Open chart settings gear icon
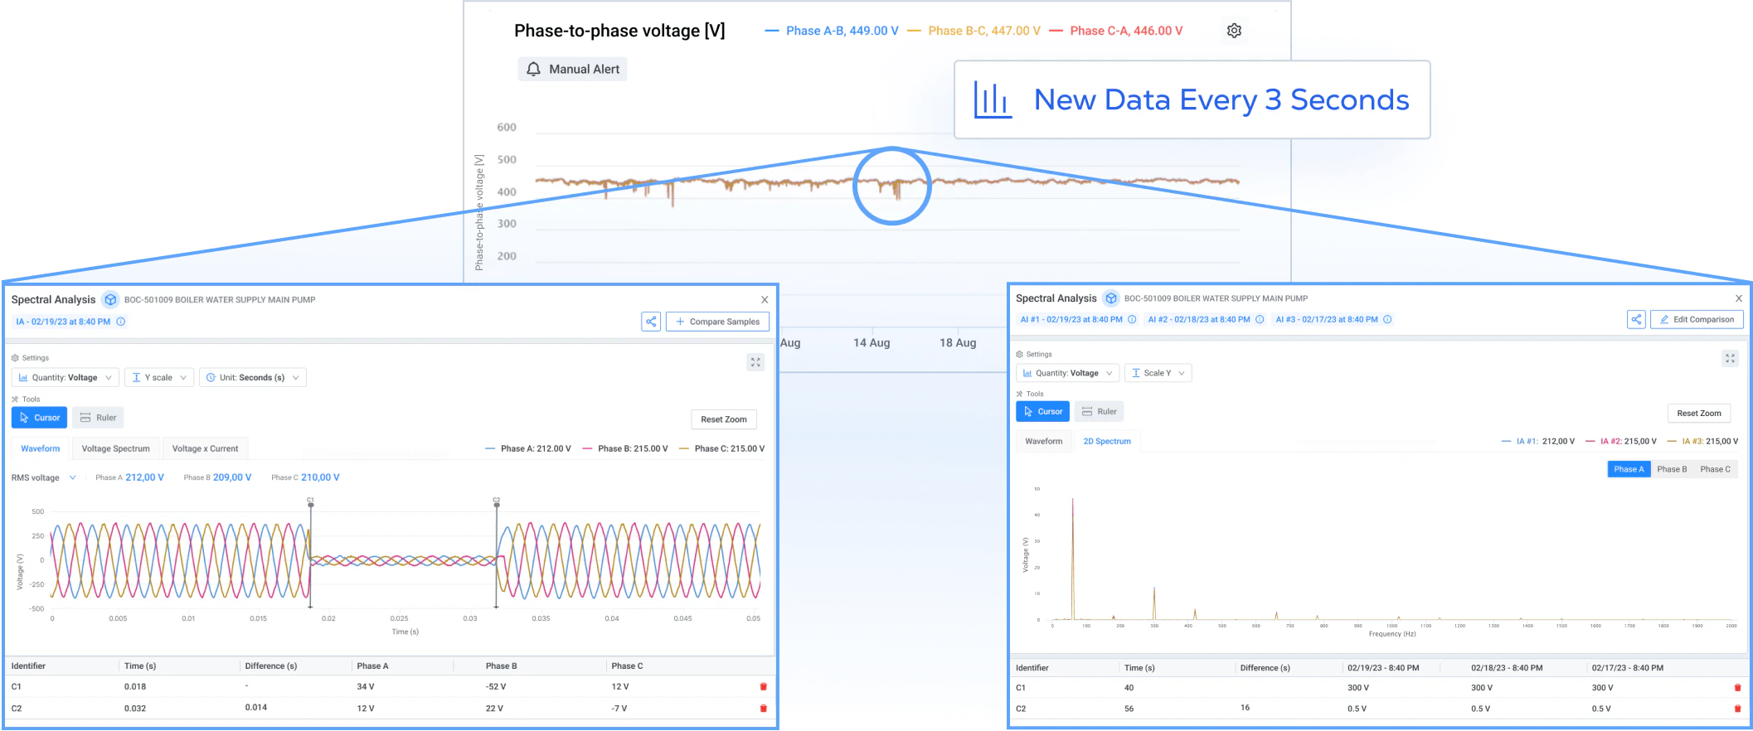The width and height of the screenshot is (1753, 731). [x=1234, y=31]
